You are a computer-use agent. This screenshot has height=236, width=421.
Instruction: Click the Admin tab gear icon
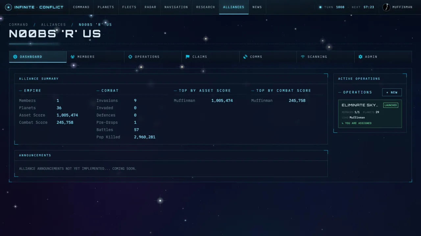coord(360,57)
